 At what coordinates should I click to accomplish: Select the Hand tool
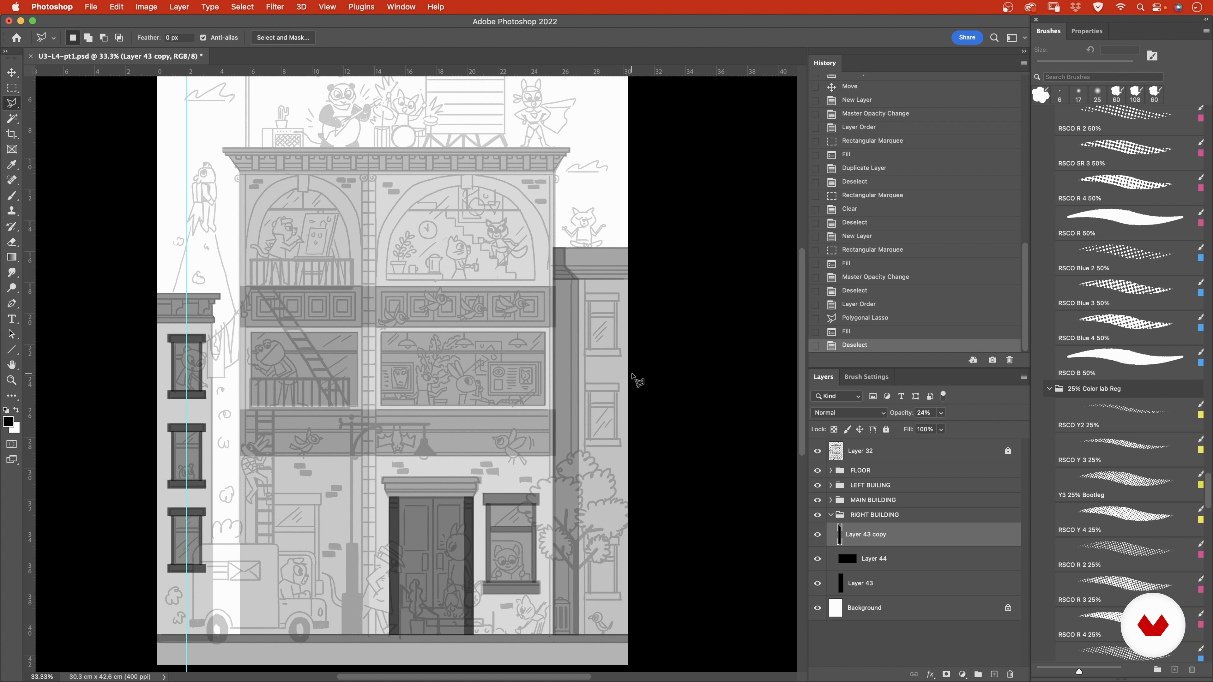coord(12,365)
